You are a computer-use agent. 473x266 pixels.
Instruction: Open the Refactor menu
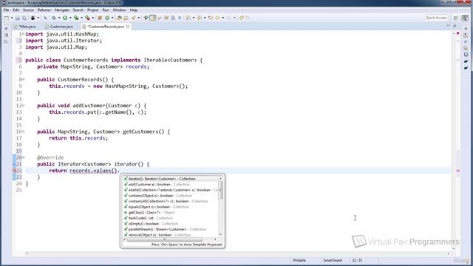pos(44,10)
